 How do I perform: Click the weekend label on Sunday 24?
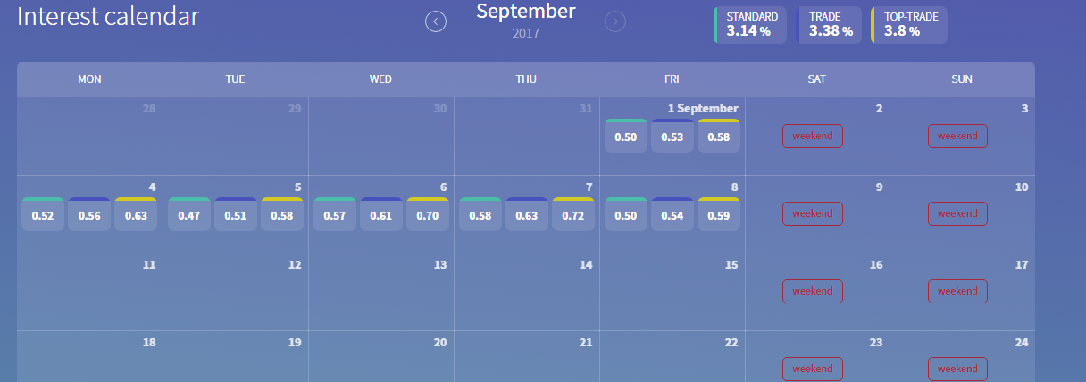click(x=957, y=369)
